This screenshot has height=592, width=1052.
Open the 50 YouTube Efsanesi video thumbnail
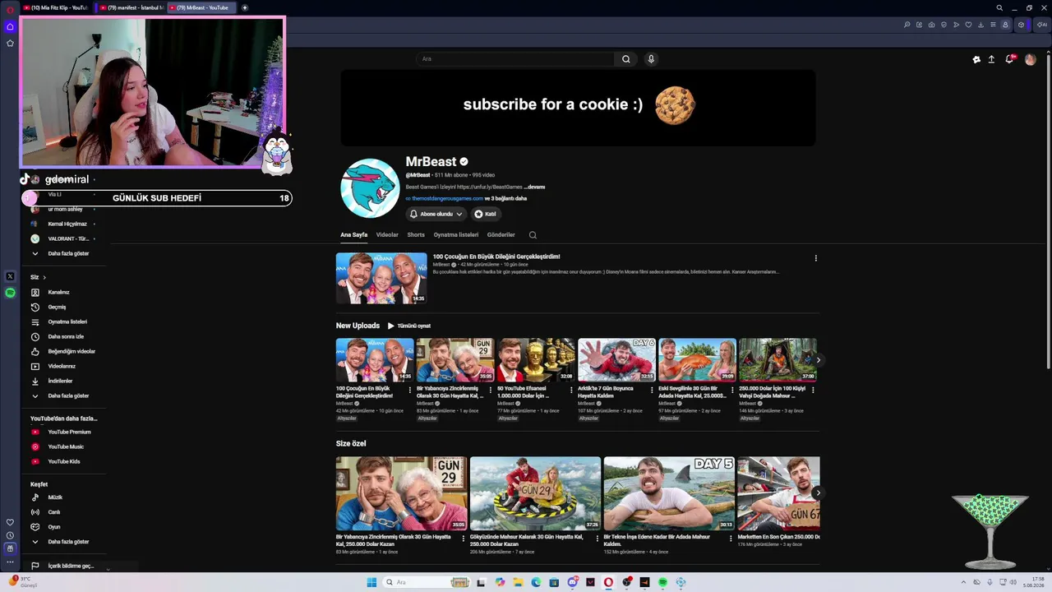click(536, 360)
